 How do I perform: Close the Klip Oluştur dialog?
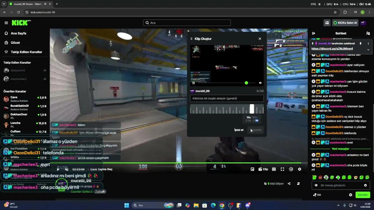[x=260, y=38]
